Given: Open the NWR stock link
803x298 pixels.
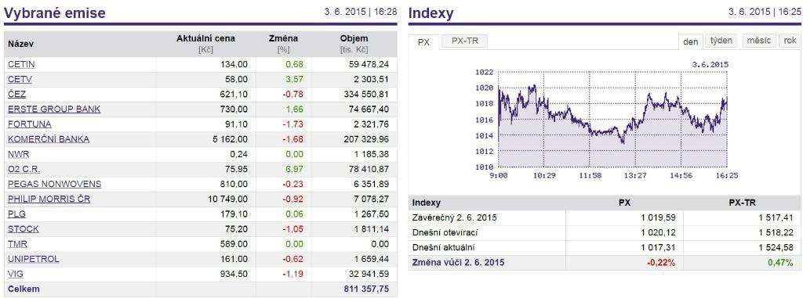Looking at the screenshot, I should click(x=19, y=154).
